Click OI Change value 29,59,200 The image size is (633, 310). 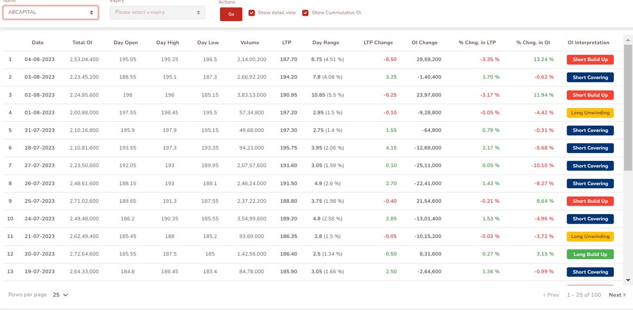click(x=429, y=60)
